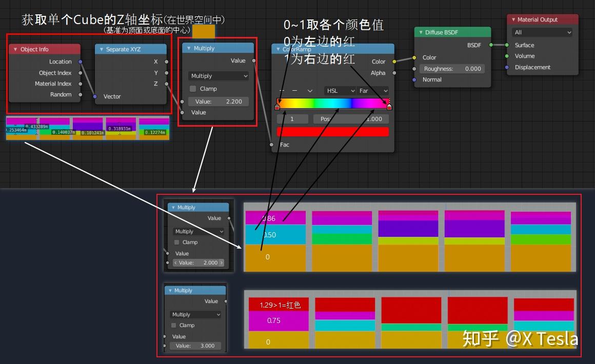Click the Surface input socket on Material Output
This screenshot has width=595, height=364.
tap(506, 45)
